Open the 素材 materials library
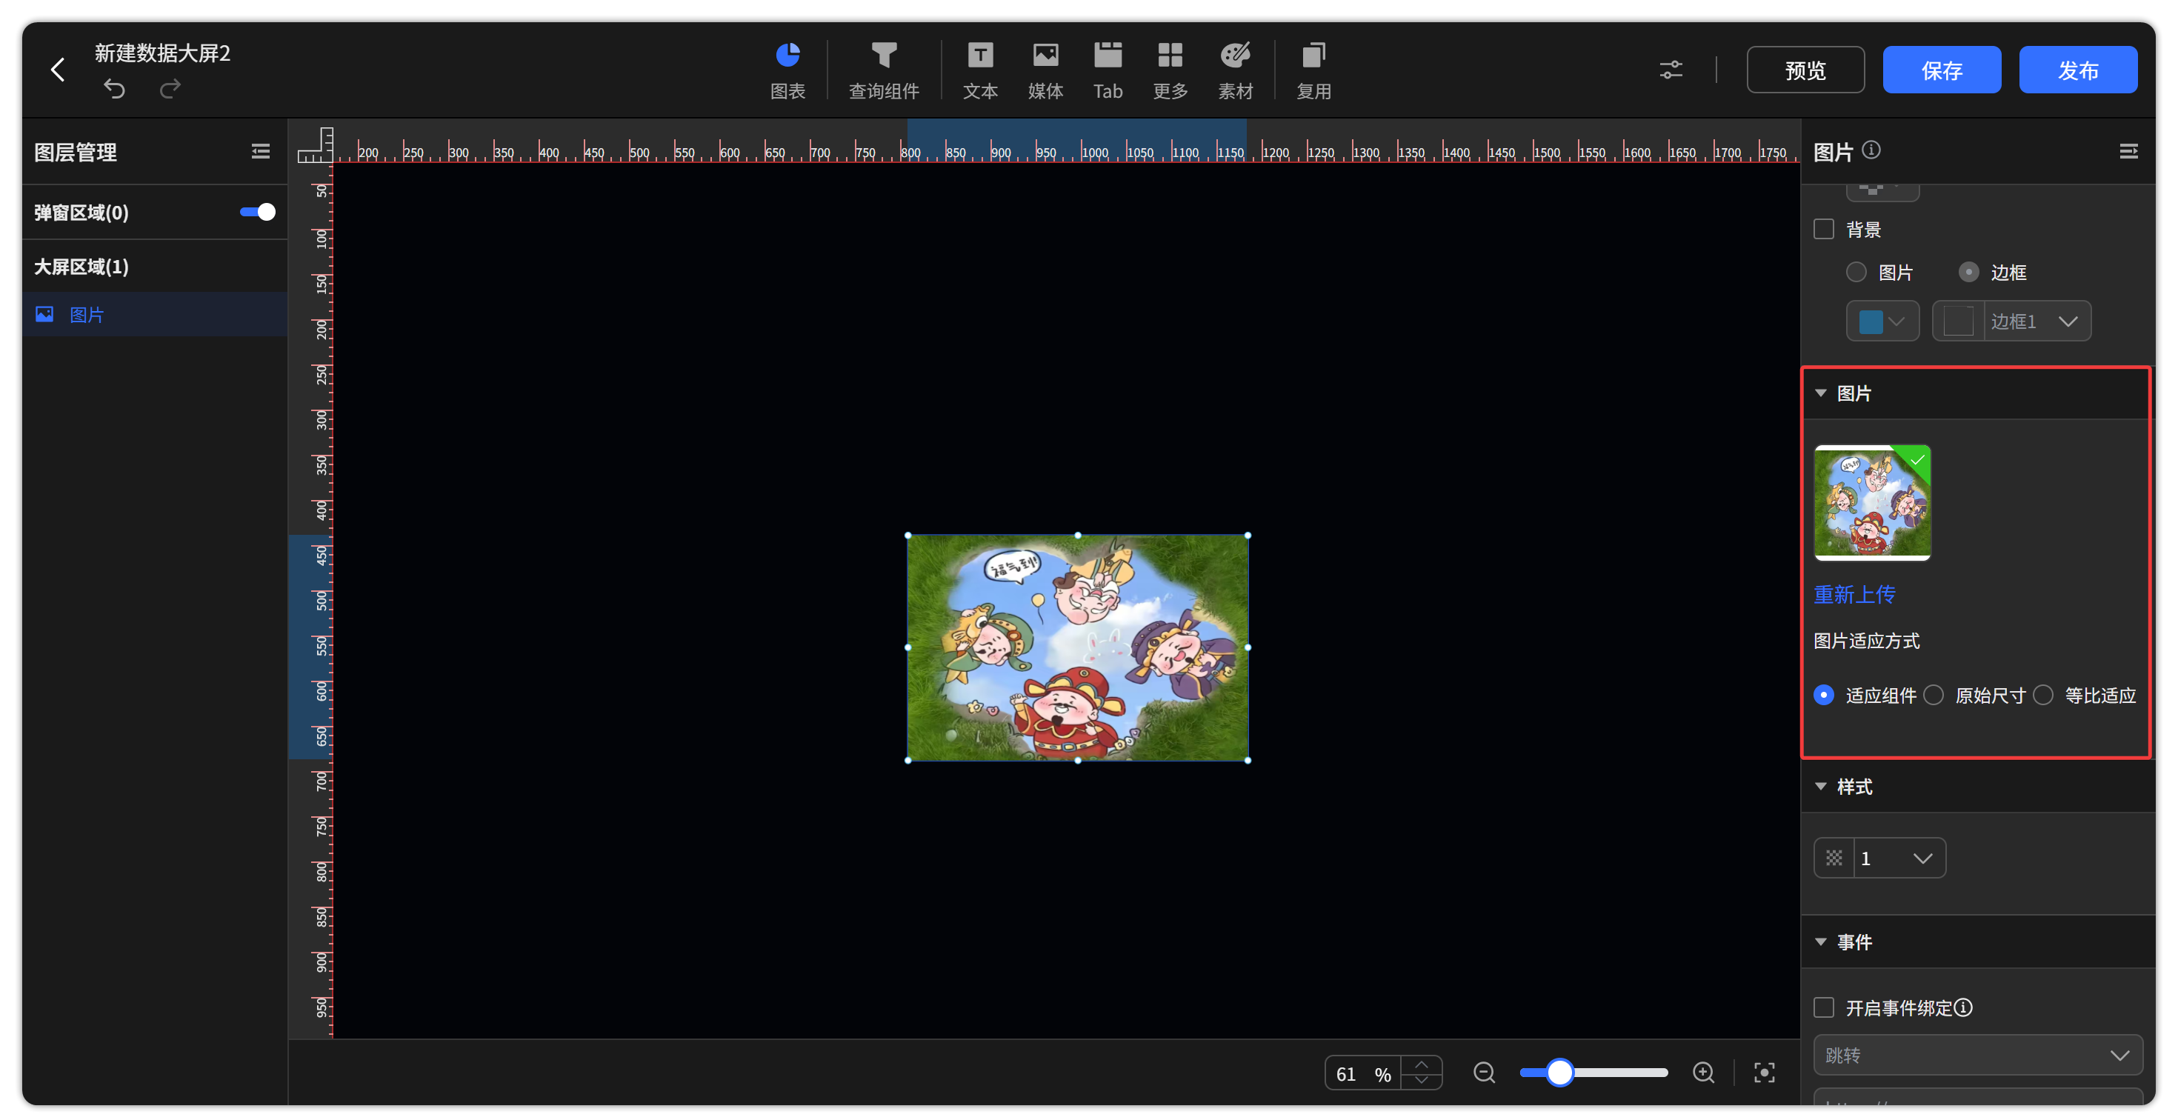The height and width of the screenshot is (1120, 2178). click(x=1235, y=70)
